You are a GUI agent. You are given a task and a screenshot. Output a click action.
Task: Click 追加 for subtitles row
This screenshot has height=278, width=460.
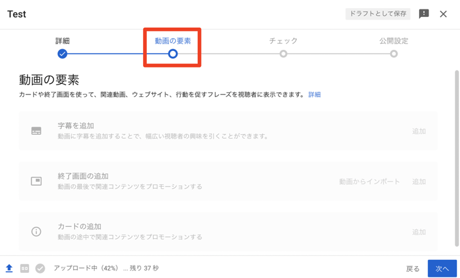pyautogui.click(x=419, y=131)
